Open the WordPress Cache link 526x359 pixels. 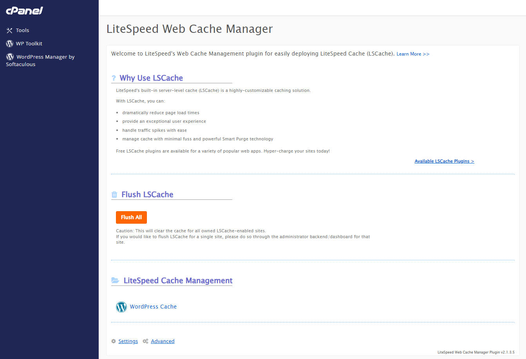pyautogui.click(x=153, y=307)
